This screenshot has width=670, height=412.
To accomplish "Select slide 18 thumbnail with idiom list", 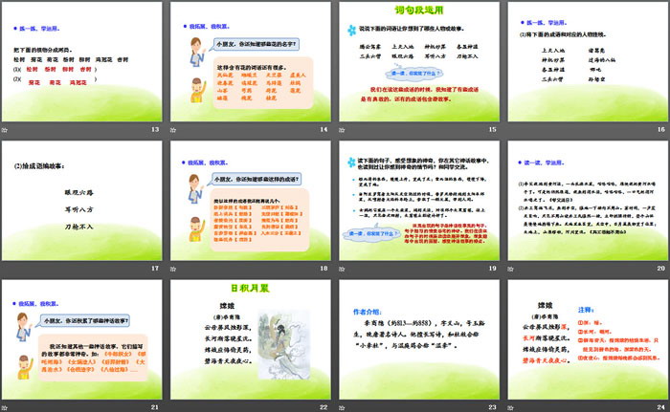I will [x=251, y=201].
